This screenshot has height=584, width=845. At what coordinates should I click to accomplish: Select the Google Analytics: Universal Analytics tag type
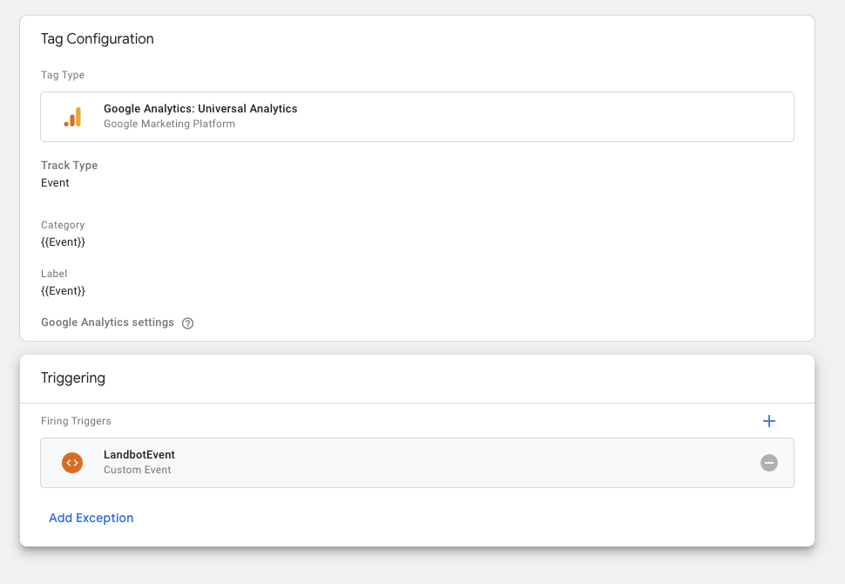click(x=417, y=117)
